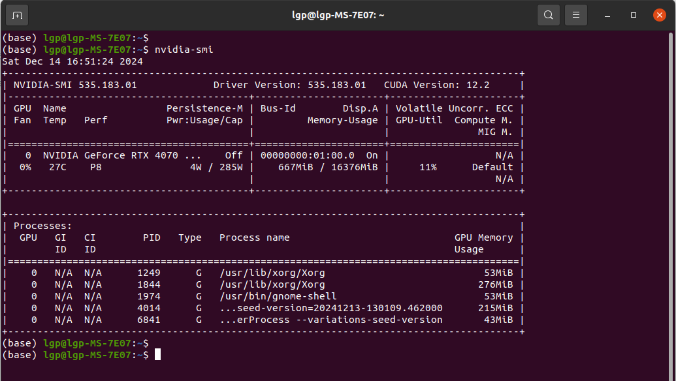Screen dimensions: 676x381
Task: Click the GPU Memory column header
Action: [x=484, y=237]
